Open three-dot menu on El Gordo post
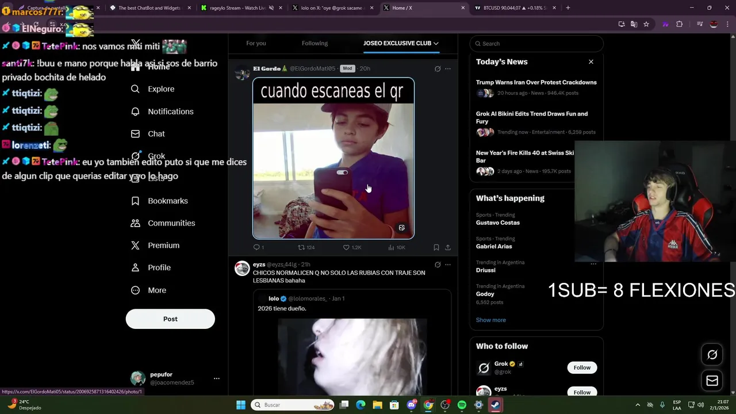 click(x=448, y=68)
